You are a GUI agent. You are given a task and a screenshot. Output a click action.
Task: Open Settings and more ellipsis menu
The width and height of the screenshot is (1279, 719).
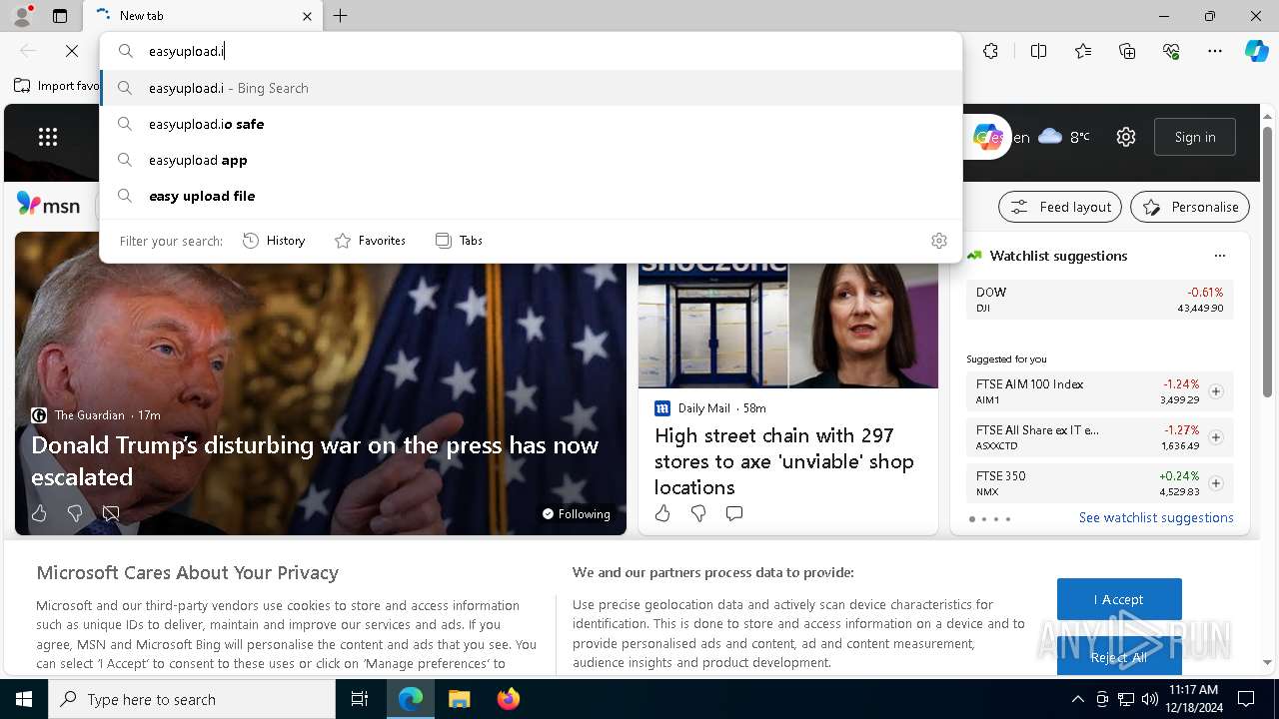tap(1215, 51)
